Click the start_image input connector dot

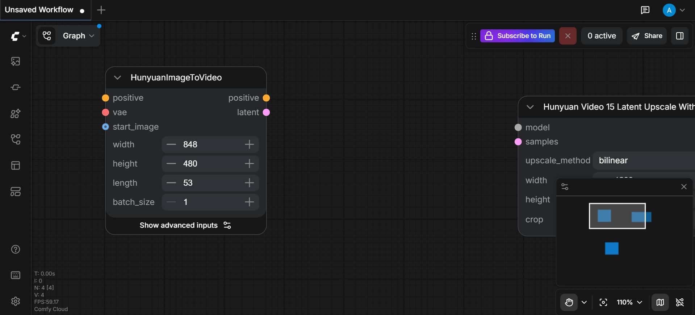click(x=105, y=127)
